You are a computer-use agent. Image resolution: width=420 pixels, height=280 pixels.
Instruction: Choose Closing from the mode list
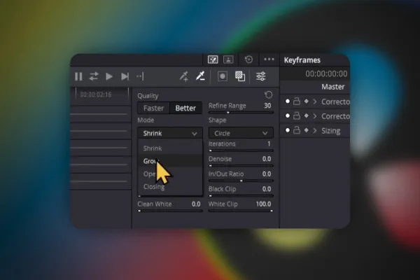170,187
